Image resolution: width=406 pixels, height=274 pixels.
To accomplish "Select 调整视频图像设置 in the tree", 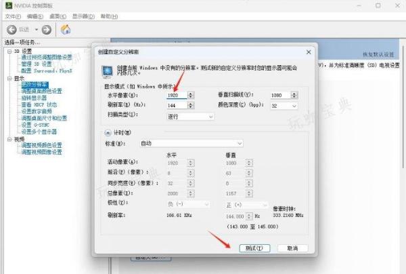I will (42, 152).
